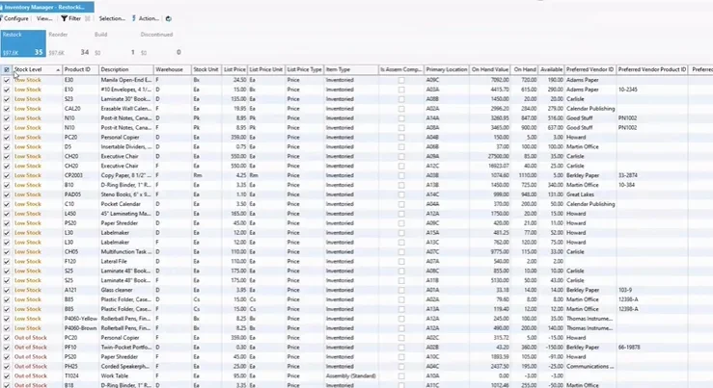Click the funnel Filter icon
Image resolution: width=713 pixels, height=388 pixels.
click(x=64, y=18)
